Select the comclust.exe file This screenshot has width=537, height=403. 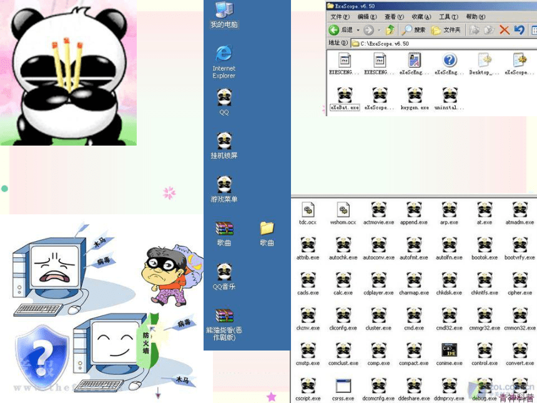click(343, 354)
